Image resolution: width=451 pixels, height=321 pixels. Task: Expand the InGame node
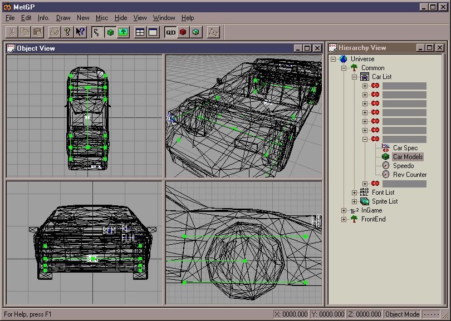pyautogui.click(x=344, y=211)
